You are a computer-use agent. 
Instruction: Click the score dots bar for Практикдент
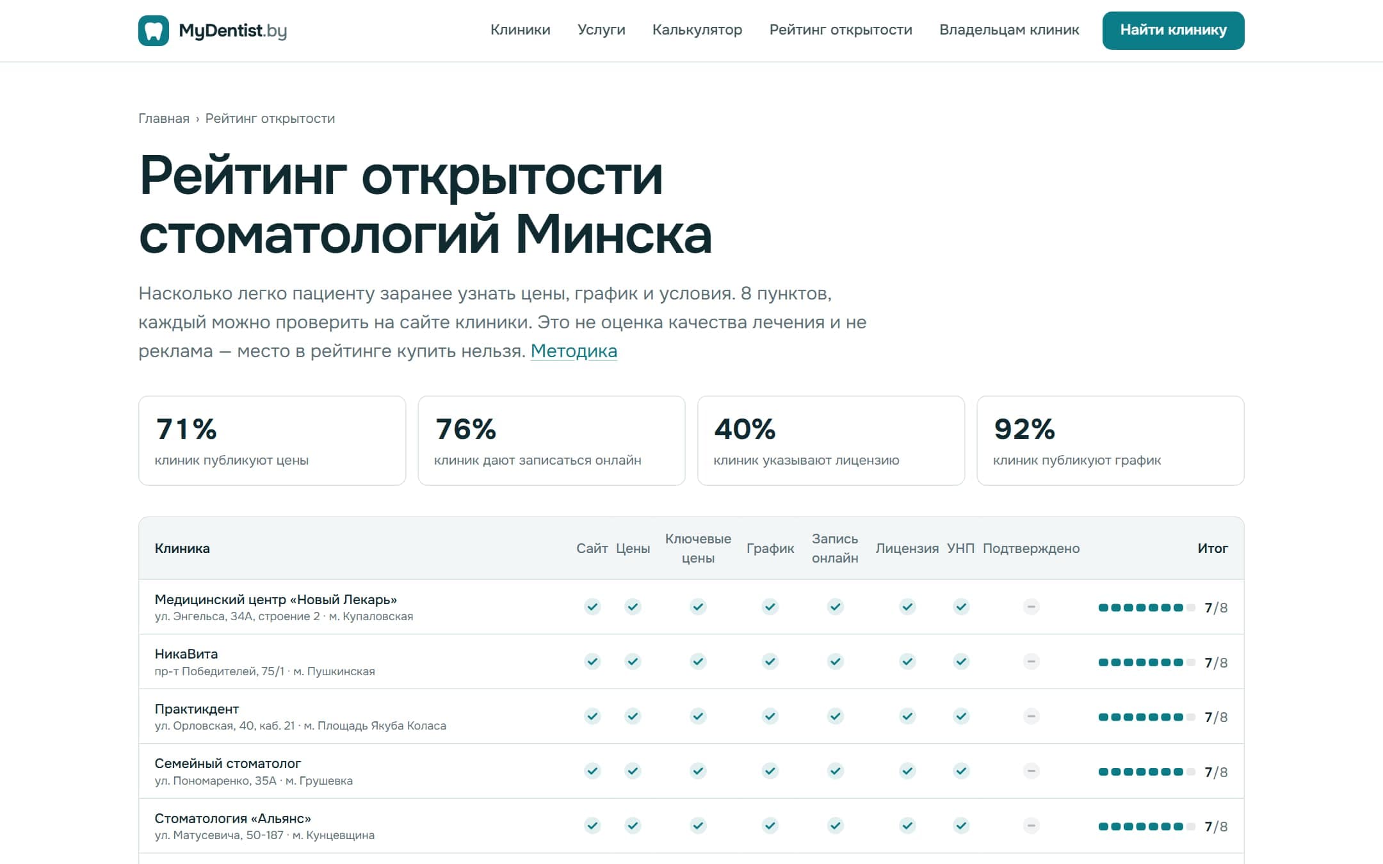point(1146,717)
